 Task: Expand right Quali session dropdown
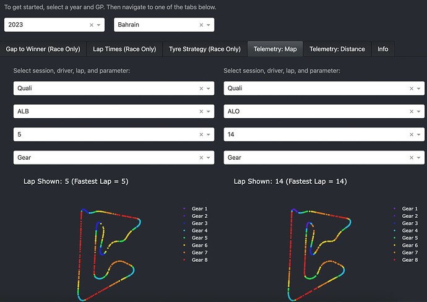[418, 88]
